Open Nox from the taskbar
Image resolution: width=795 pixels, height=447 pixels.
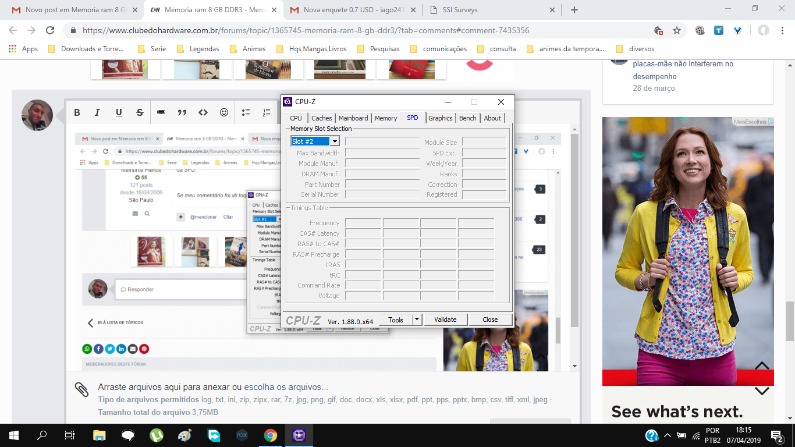(242, 435)
